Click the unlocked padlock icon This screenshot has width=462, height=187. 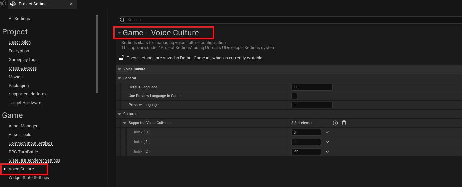point(122,58)
